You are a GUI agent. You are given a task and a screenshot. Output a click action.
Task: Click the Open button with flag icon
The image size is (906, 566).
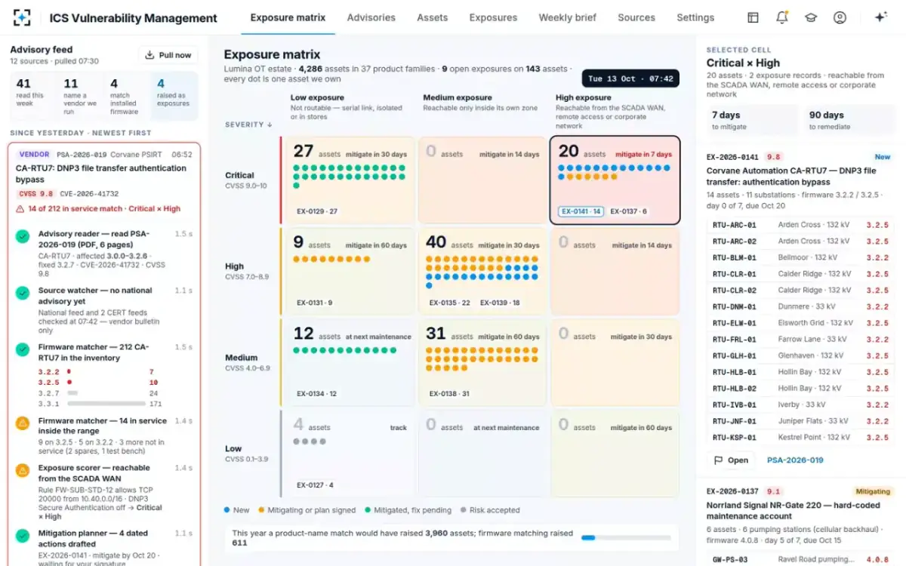point(731,460)
